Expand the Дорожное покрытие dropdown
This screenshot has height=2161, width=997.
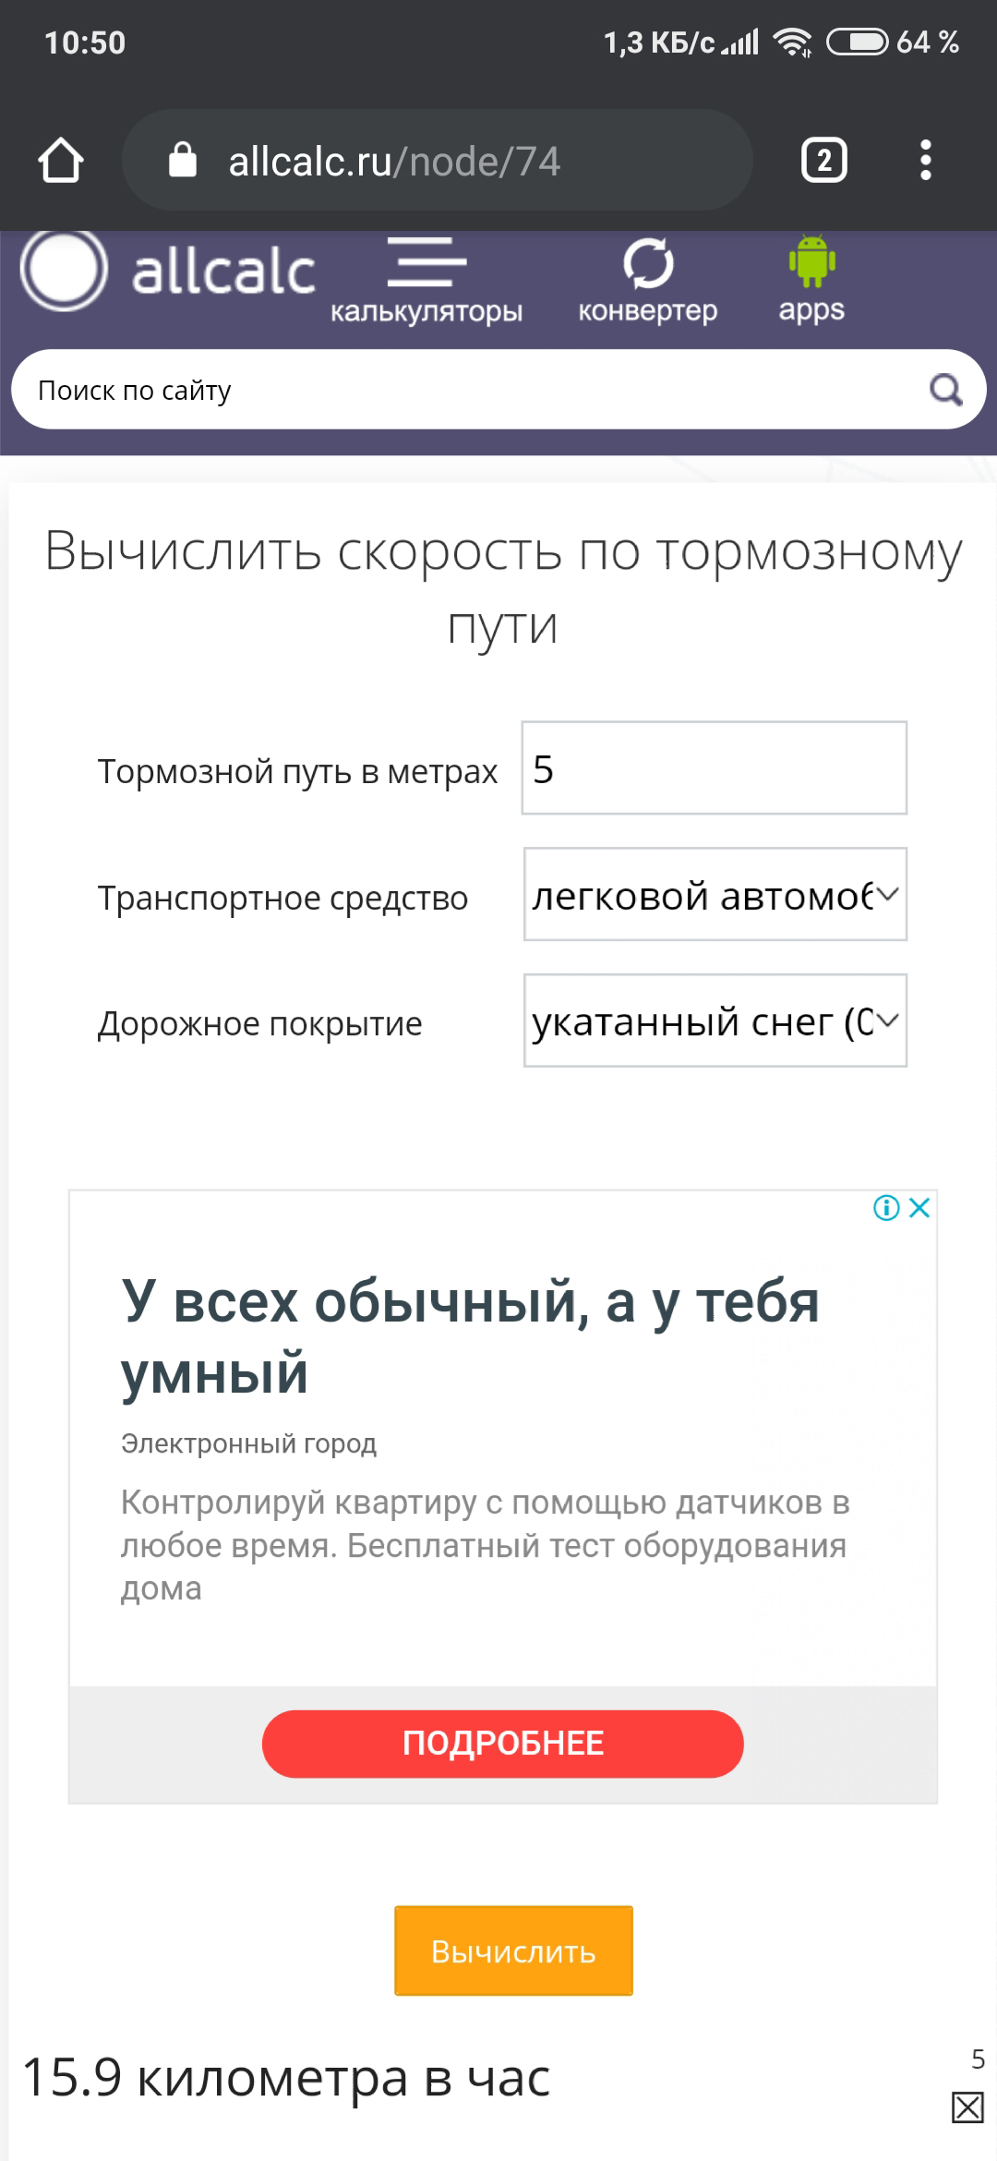click(x=715, y=1020)
